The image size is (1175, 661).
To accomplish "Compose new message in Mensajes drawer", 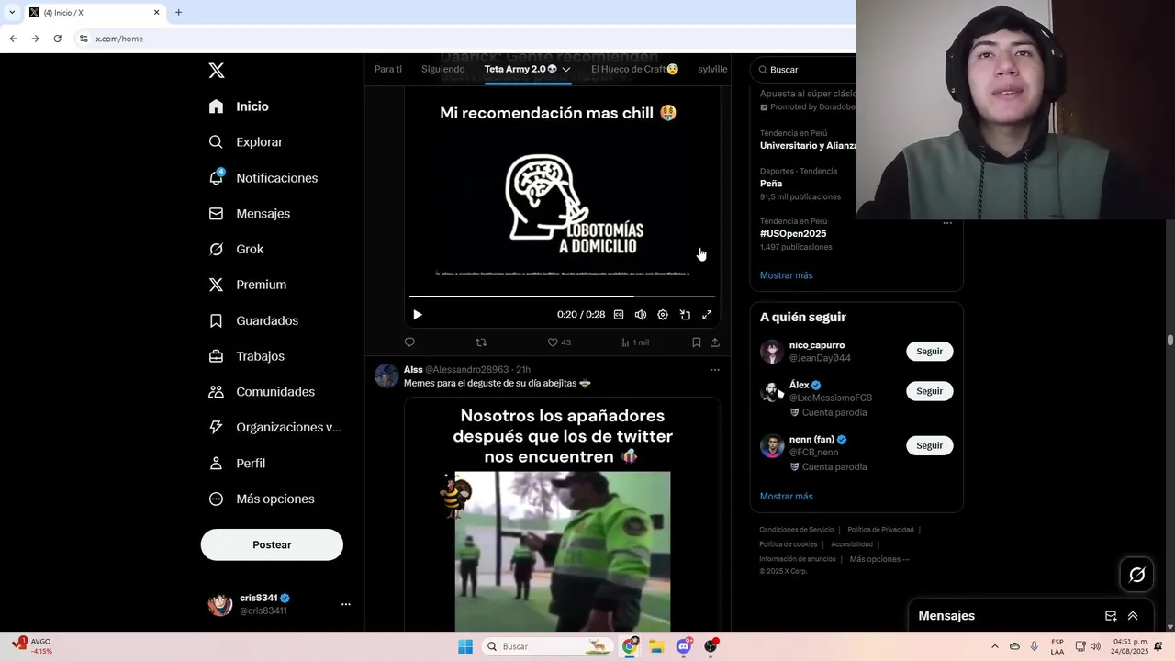I will [1111, 616].
